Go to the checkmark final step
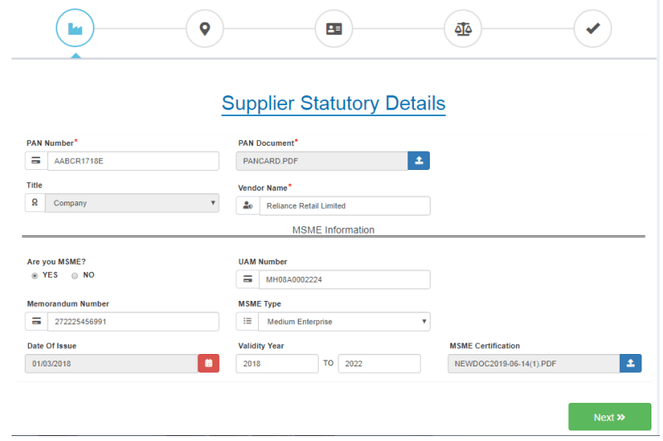Image resolution: width=663 pixels, height=441 pixels. 592,28
